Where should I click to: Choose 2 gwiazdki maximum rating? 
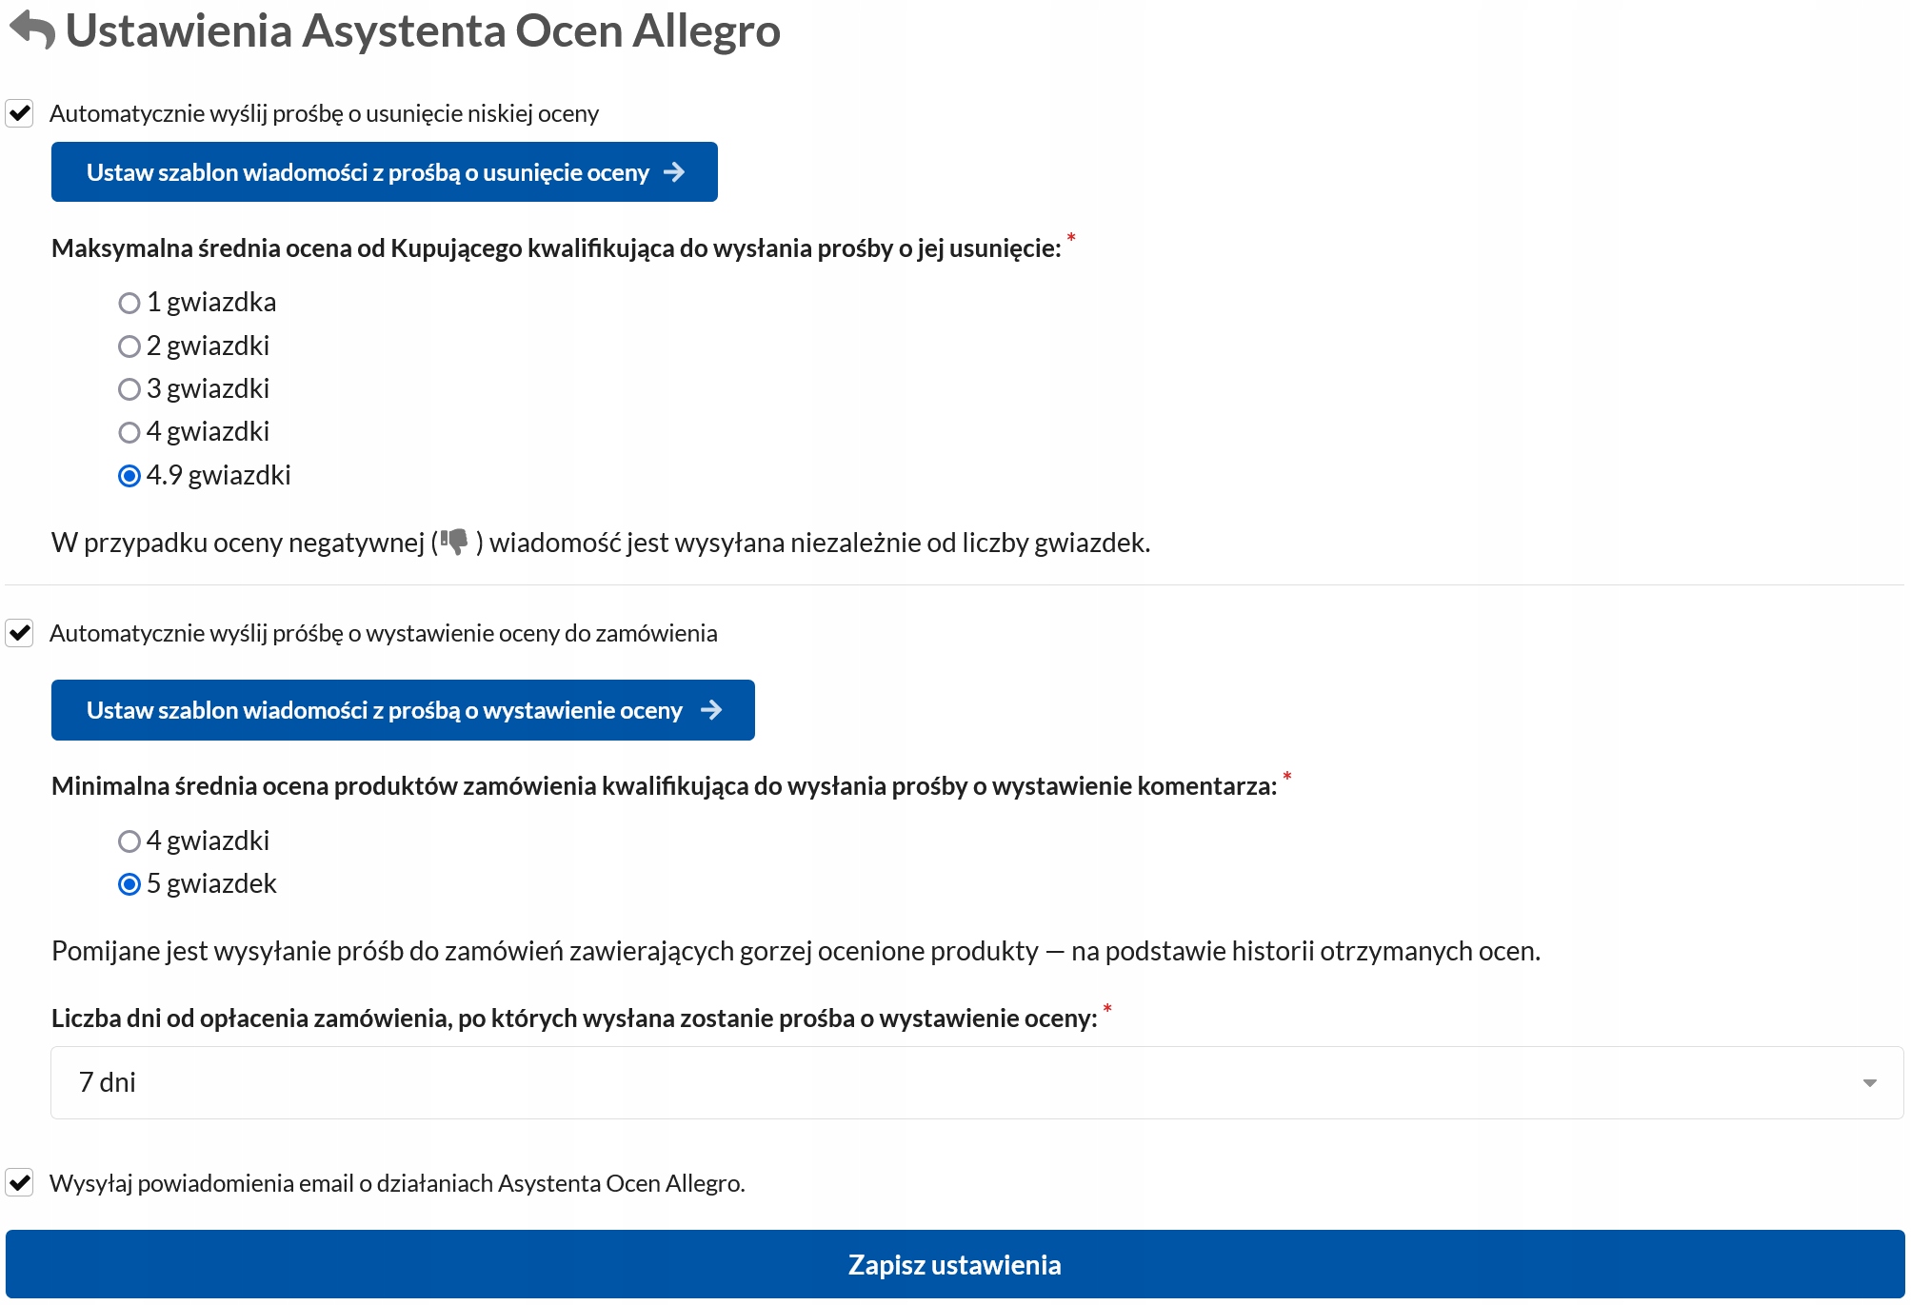tap(129, 346)
